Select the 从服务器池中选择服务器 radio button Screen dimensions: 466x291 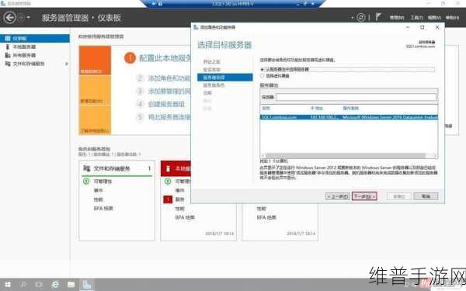click(263, 69)
